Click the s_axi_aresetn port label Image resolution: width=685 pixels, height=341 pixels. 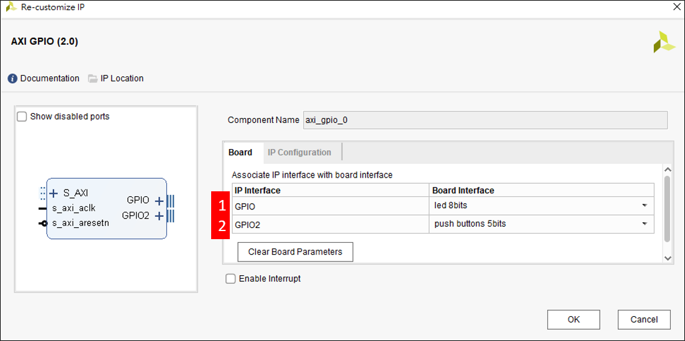(x=80, y=223)
